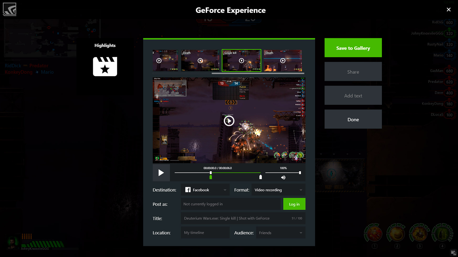Start playback with the play button

[161, 173]
